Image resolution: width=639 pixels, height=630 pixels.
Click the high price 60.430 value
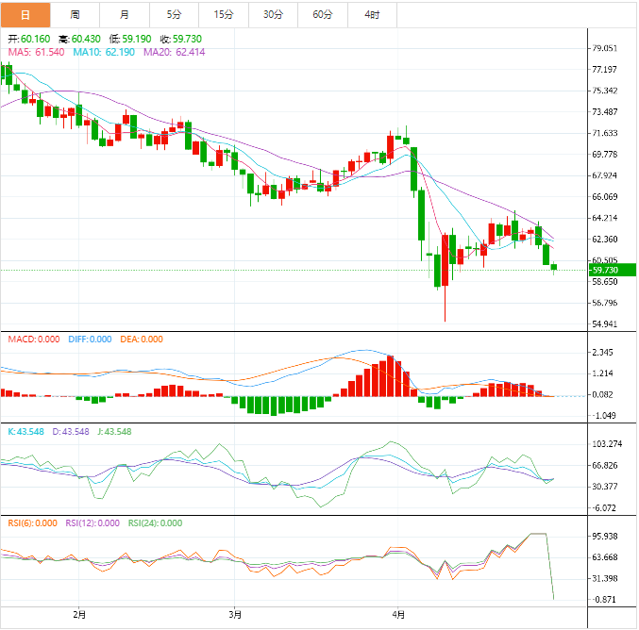[x=86, y=39]
